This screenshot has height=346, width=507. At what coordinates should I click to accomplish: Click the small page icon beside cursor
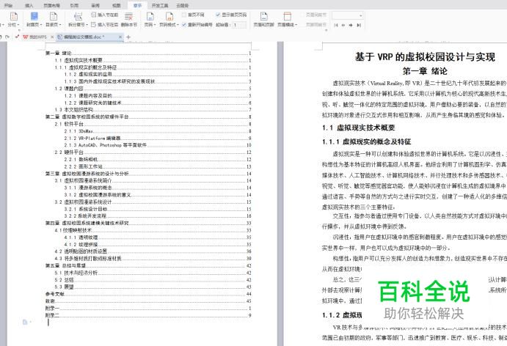click(25, 322)
